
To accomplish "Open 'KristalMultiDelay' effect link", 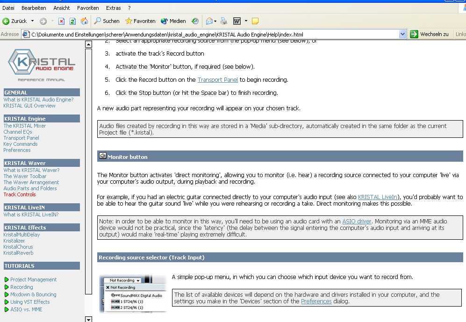I will pyautogui.click(x=22, y=235).
